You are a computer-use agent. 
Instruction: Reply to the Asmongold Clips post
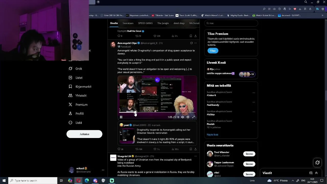coord(120,149)
